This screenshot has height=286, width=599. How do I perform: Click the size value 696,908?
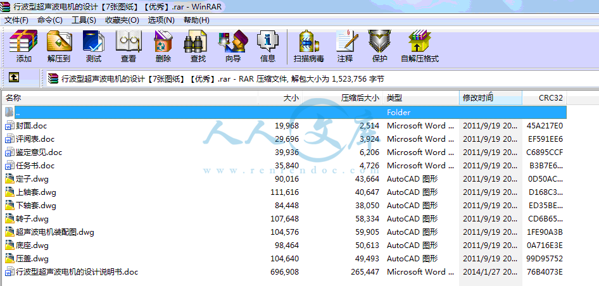284,272
